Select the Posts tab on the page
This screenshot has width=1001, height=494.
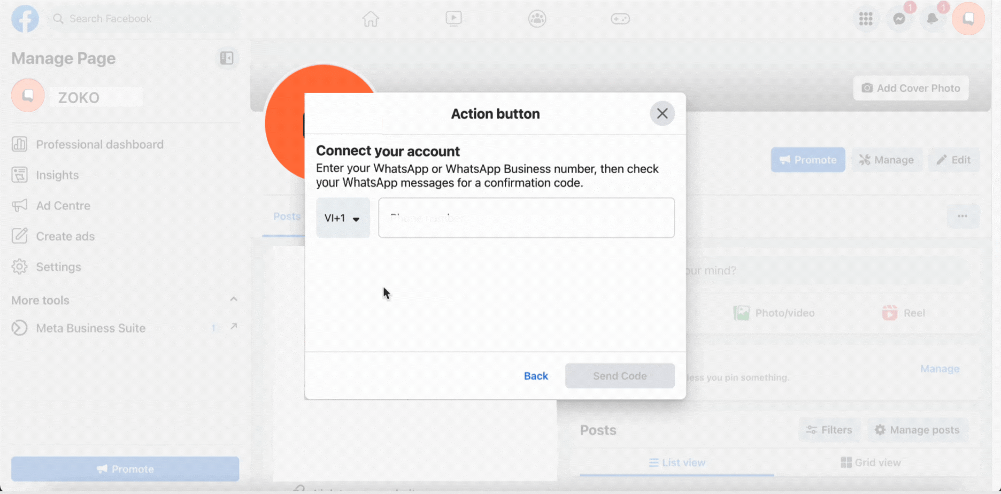point(287,217)
